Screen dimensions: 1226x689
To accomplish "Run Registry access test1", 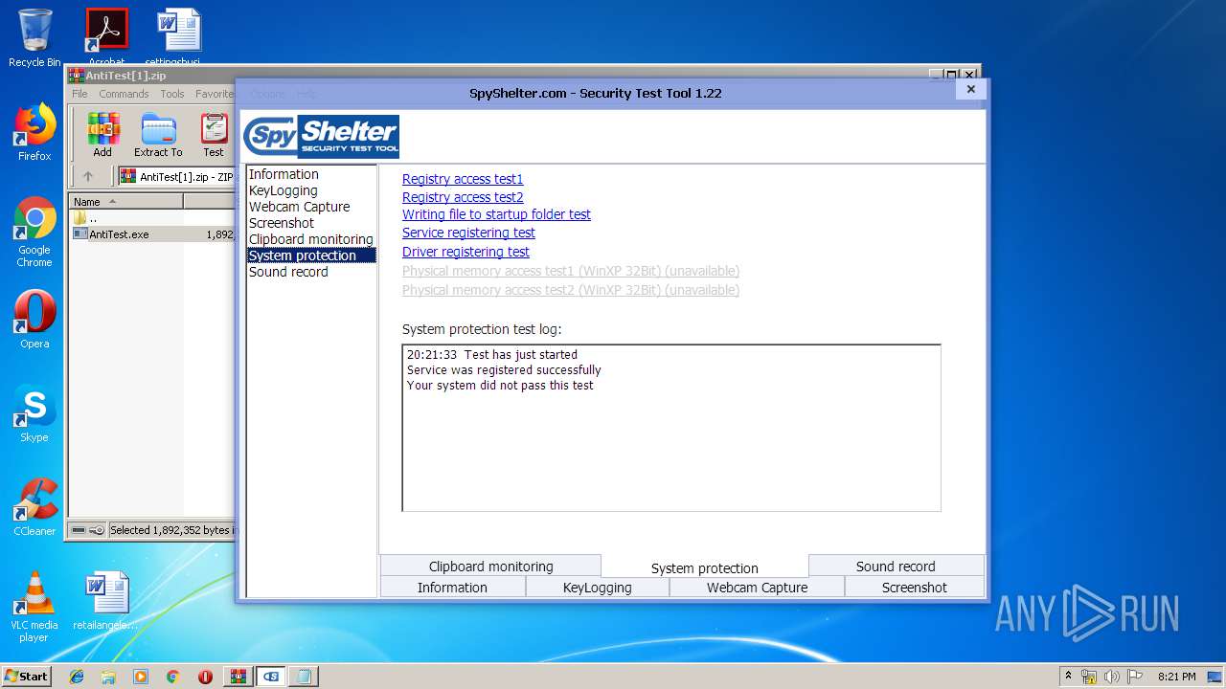I will pyautogui.click(x=463, y=179).
